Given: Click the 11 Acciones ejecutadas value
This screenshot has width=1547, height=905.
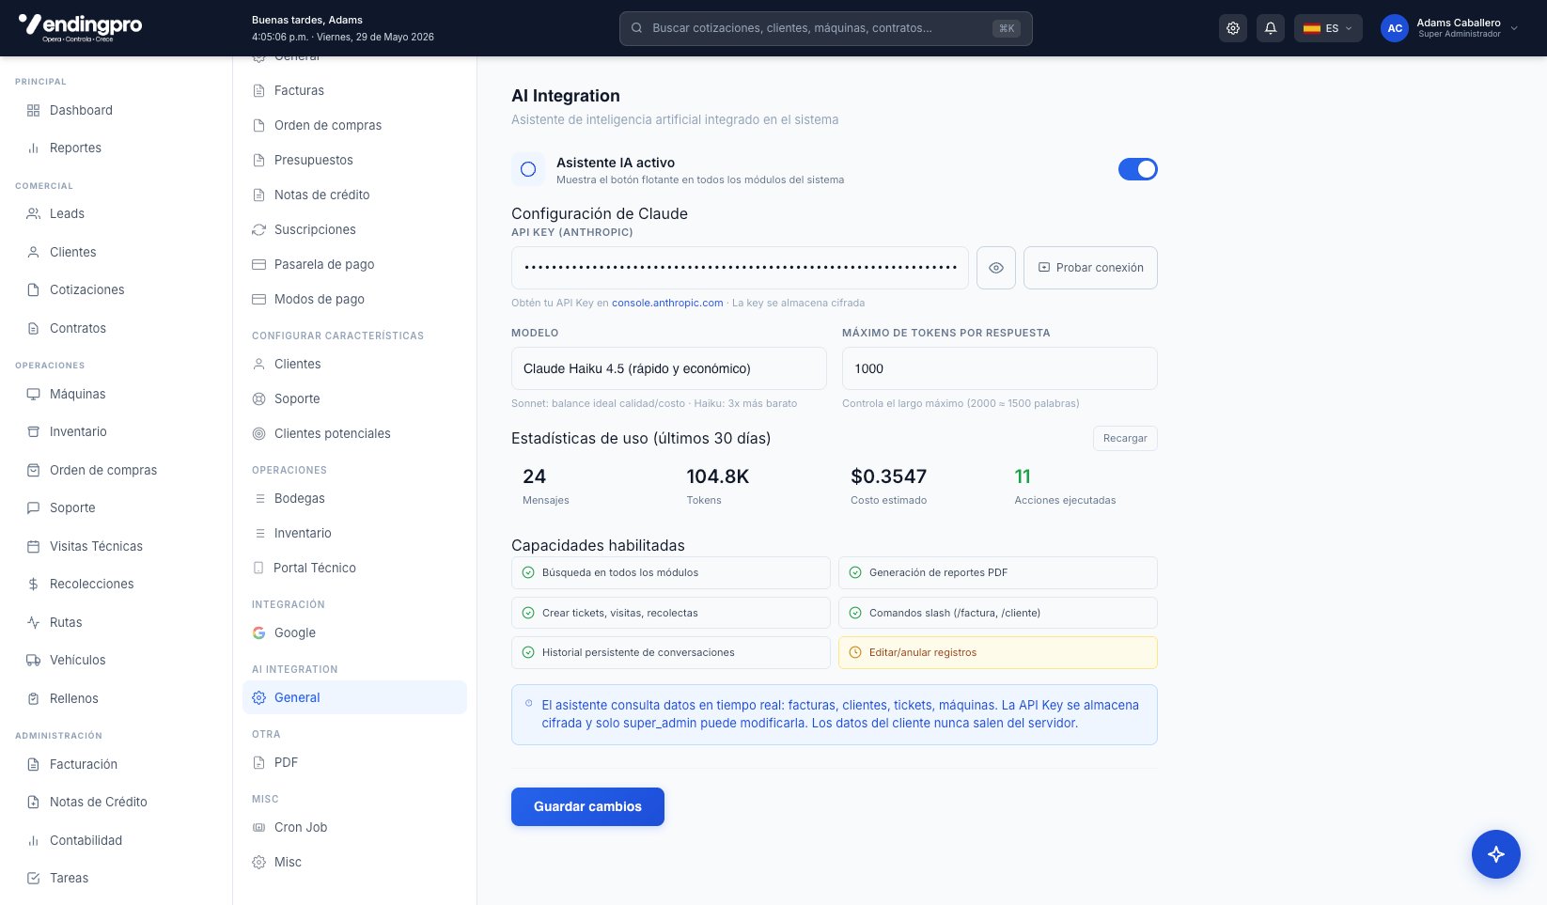Looking at the screenshot, I should 1023,476.
